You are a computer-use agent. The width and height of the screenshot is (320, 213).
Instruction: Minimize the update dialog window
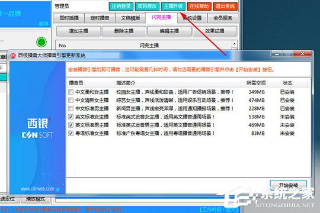277,54
